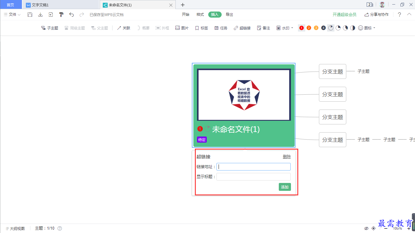
Task: Select the 子主题 beside the first branch
Action: click(363, 71)
